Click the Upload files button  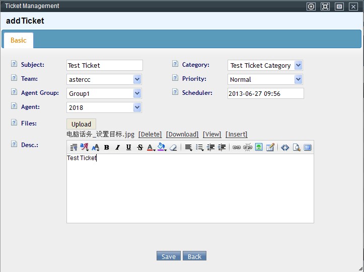tap(81, 124)
